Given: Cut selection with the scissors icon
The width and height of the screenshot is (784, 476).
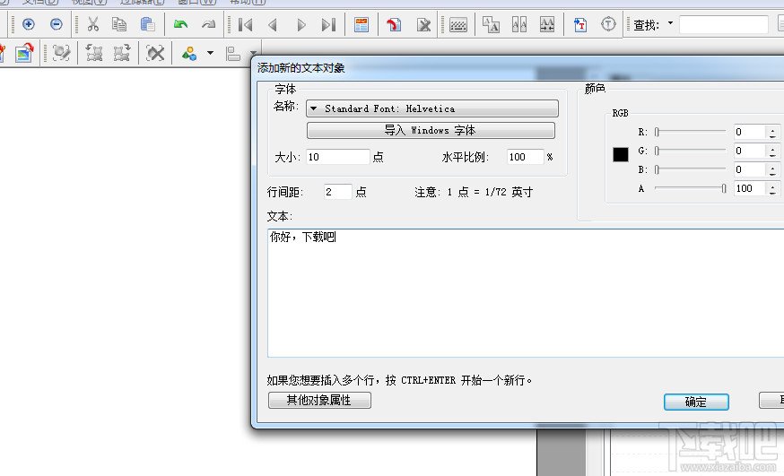Looking at the screenshot, I should pos(93,24).
